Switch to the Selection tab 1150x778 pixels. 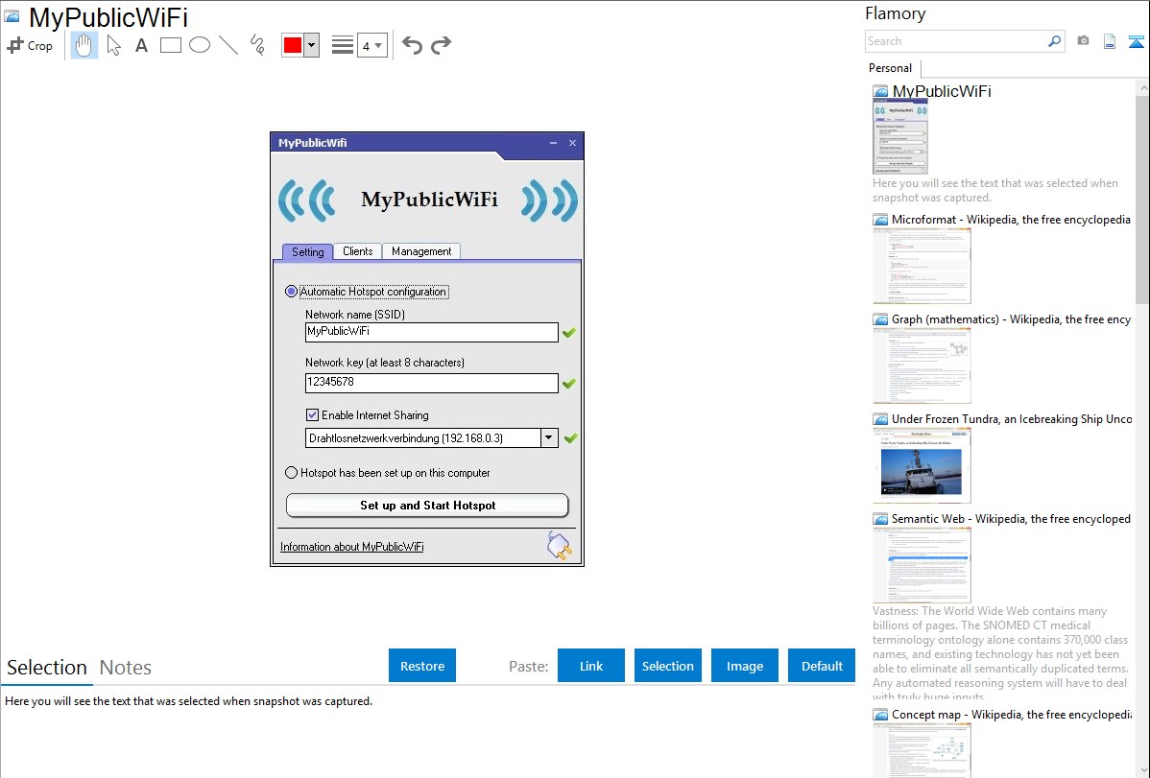coord(47,668)
